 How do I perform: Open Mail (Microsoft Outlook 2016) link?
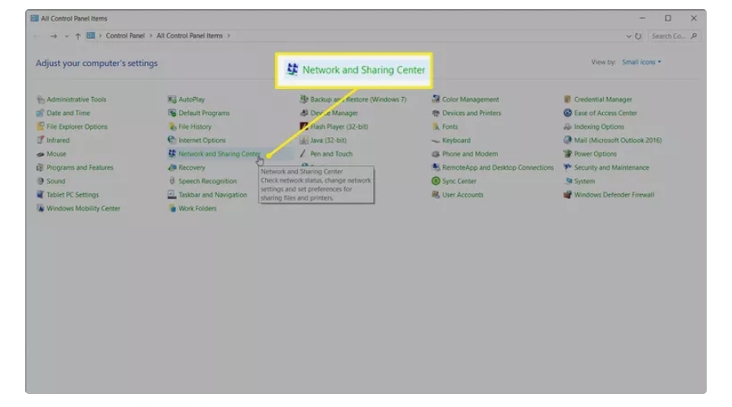click(x=618, y=140)
